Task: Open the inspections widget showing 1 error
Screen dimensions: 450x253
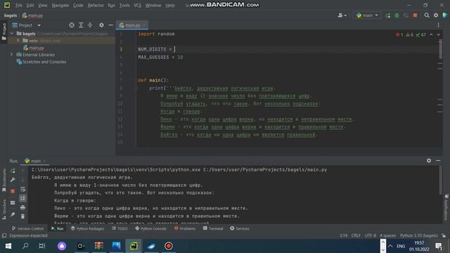Action: point(411,34)
